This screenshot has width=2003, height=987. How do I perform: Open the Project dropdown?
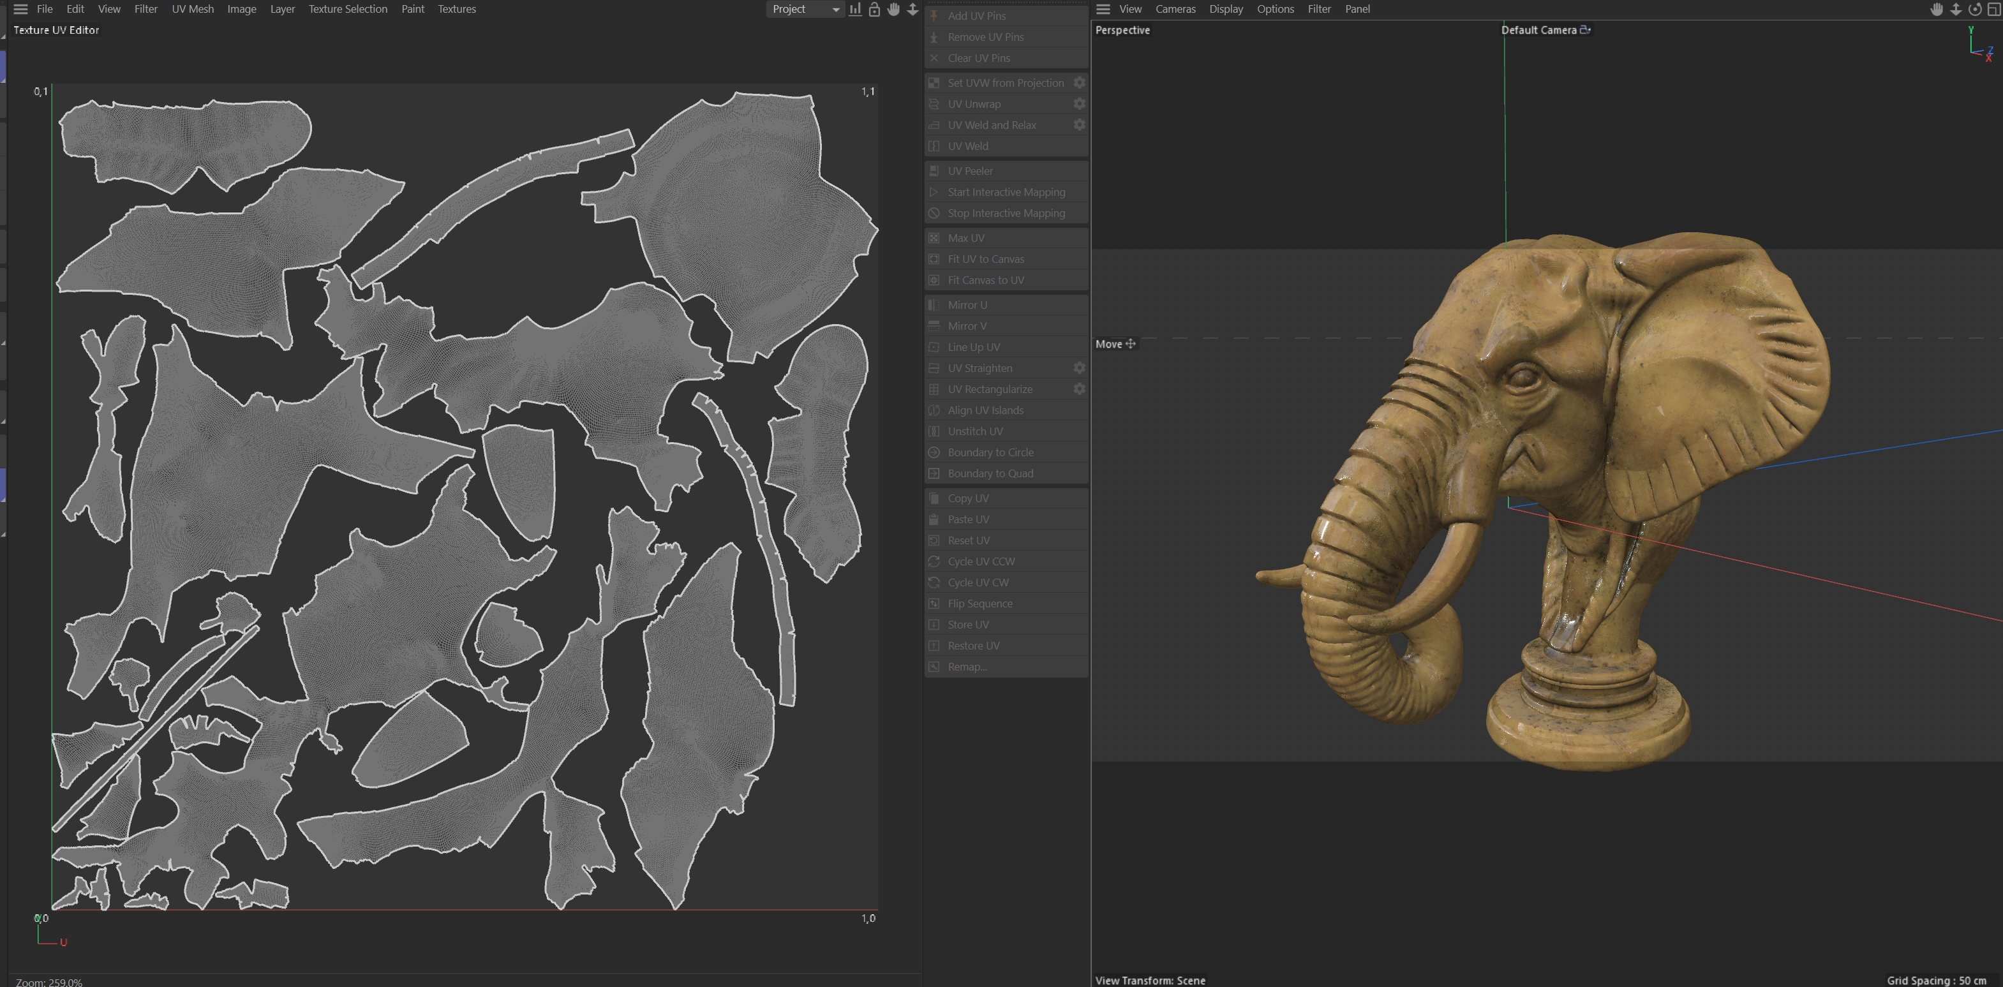coord(805,10)
